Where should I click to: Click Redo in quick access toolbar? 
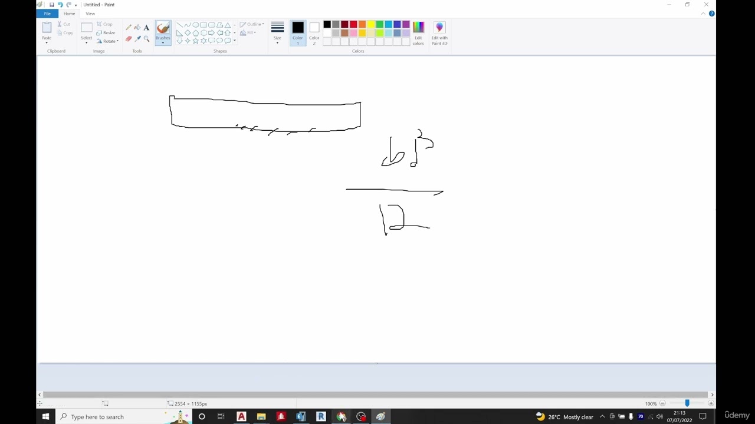click(x=68, y=5)
